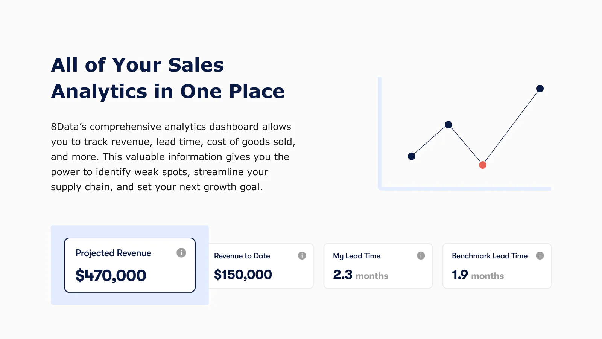The image size is (602, 339).
Task: Click the 1.9 months benchmark value
Action: pos(478,275)
